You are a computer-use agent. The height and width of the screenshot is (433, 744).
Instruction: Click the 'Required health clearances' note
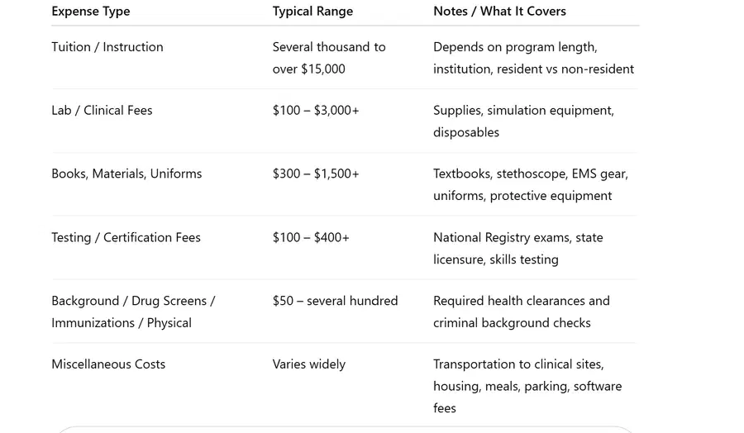522,312
